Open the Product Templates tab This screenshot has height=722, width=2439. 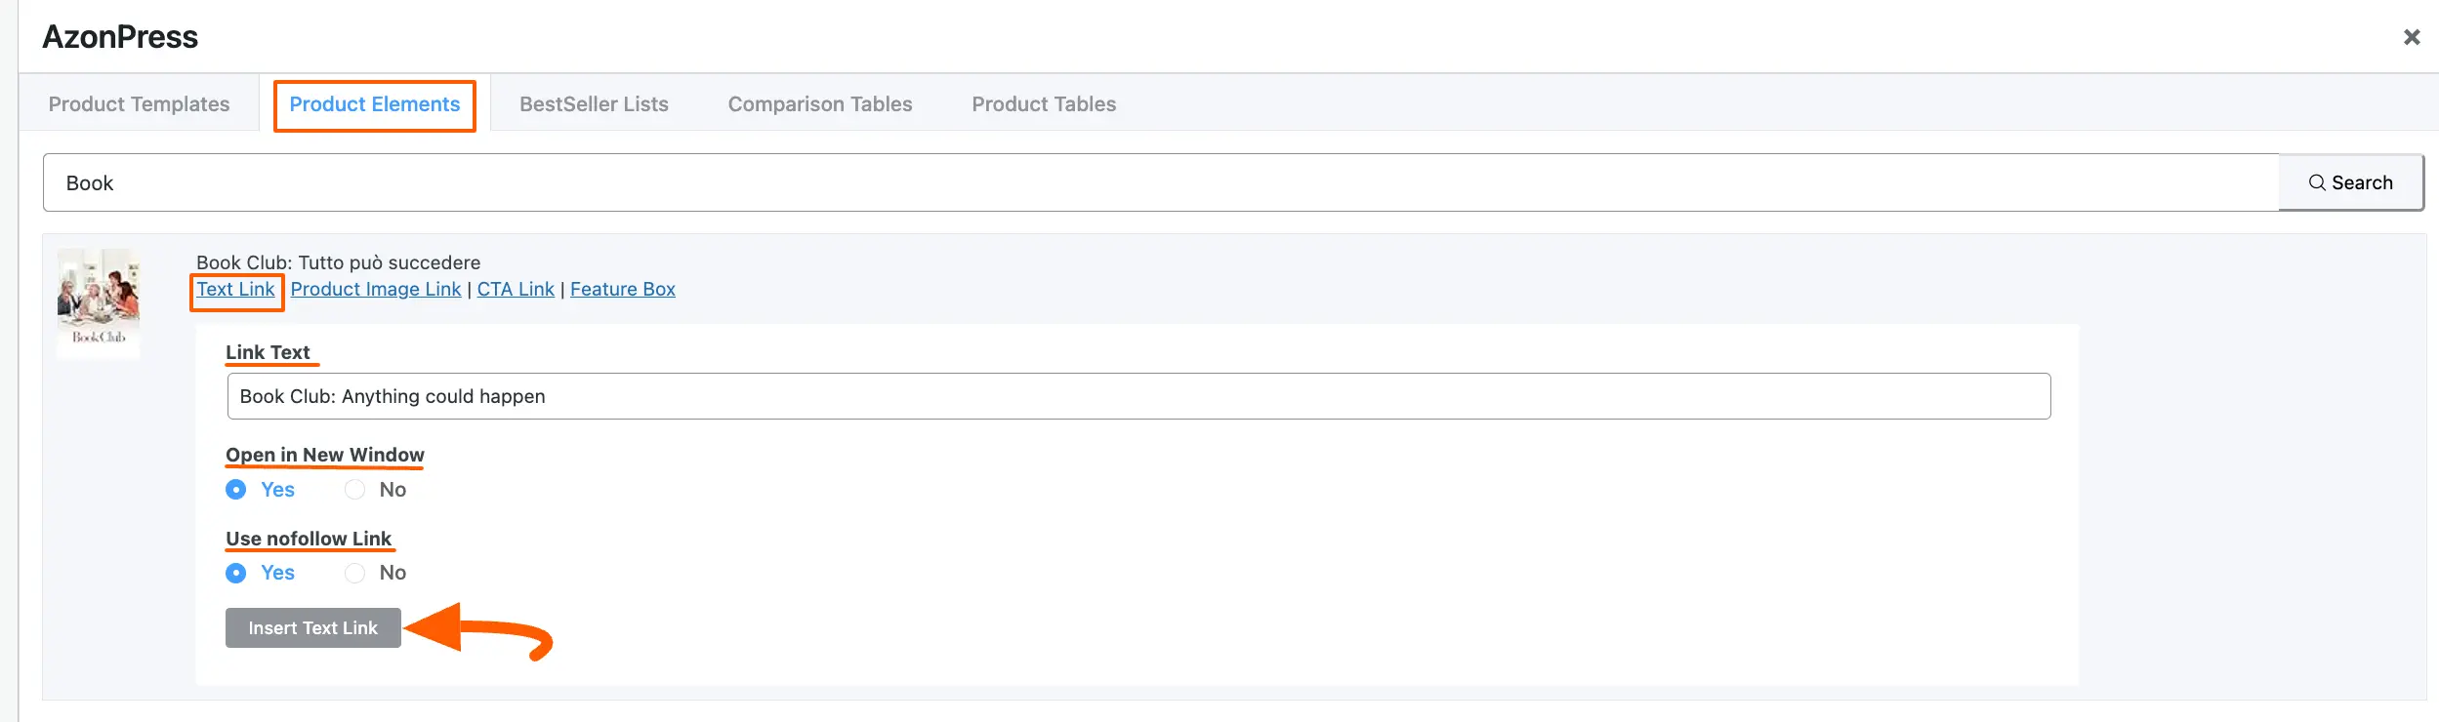[139, 104]
